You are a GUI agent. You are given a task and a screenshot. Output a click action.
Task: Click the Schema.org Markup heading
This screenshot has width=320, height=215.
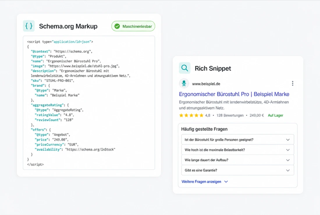[x=68, y=26]
